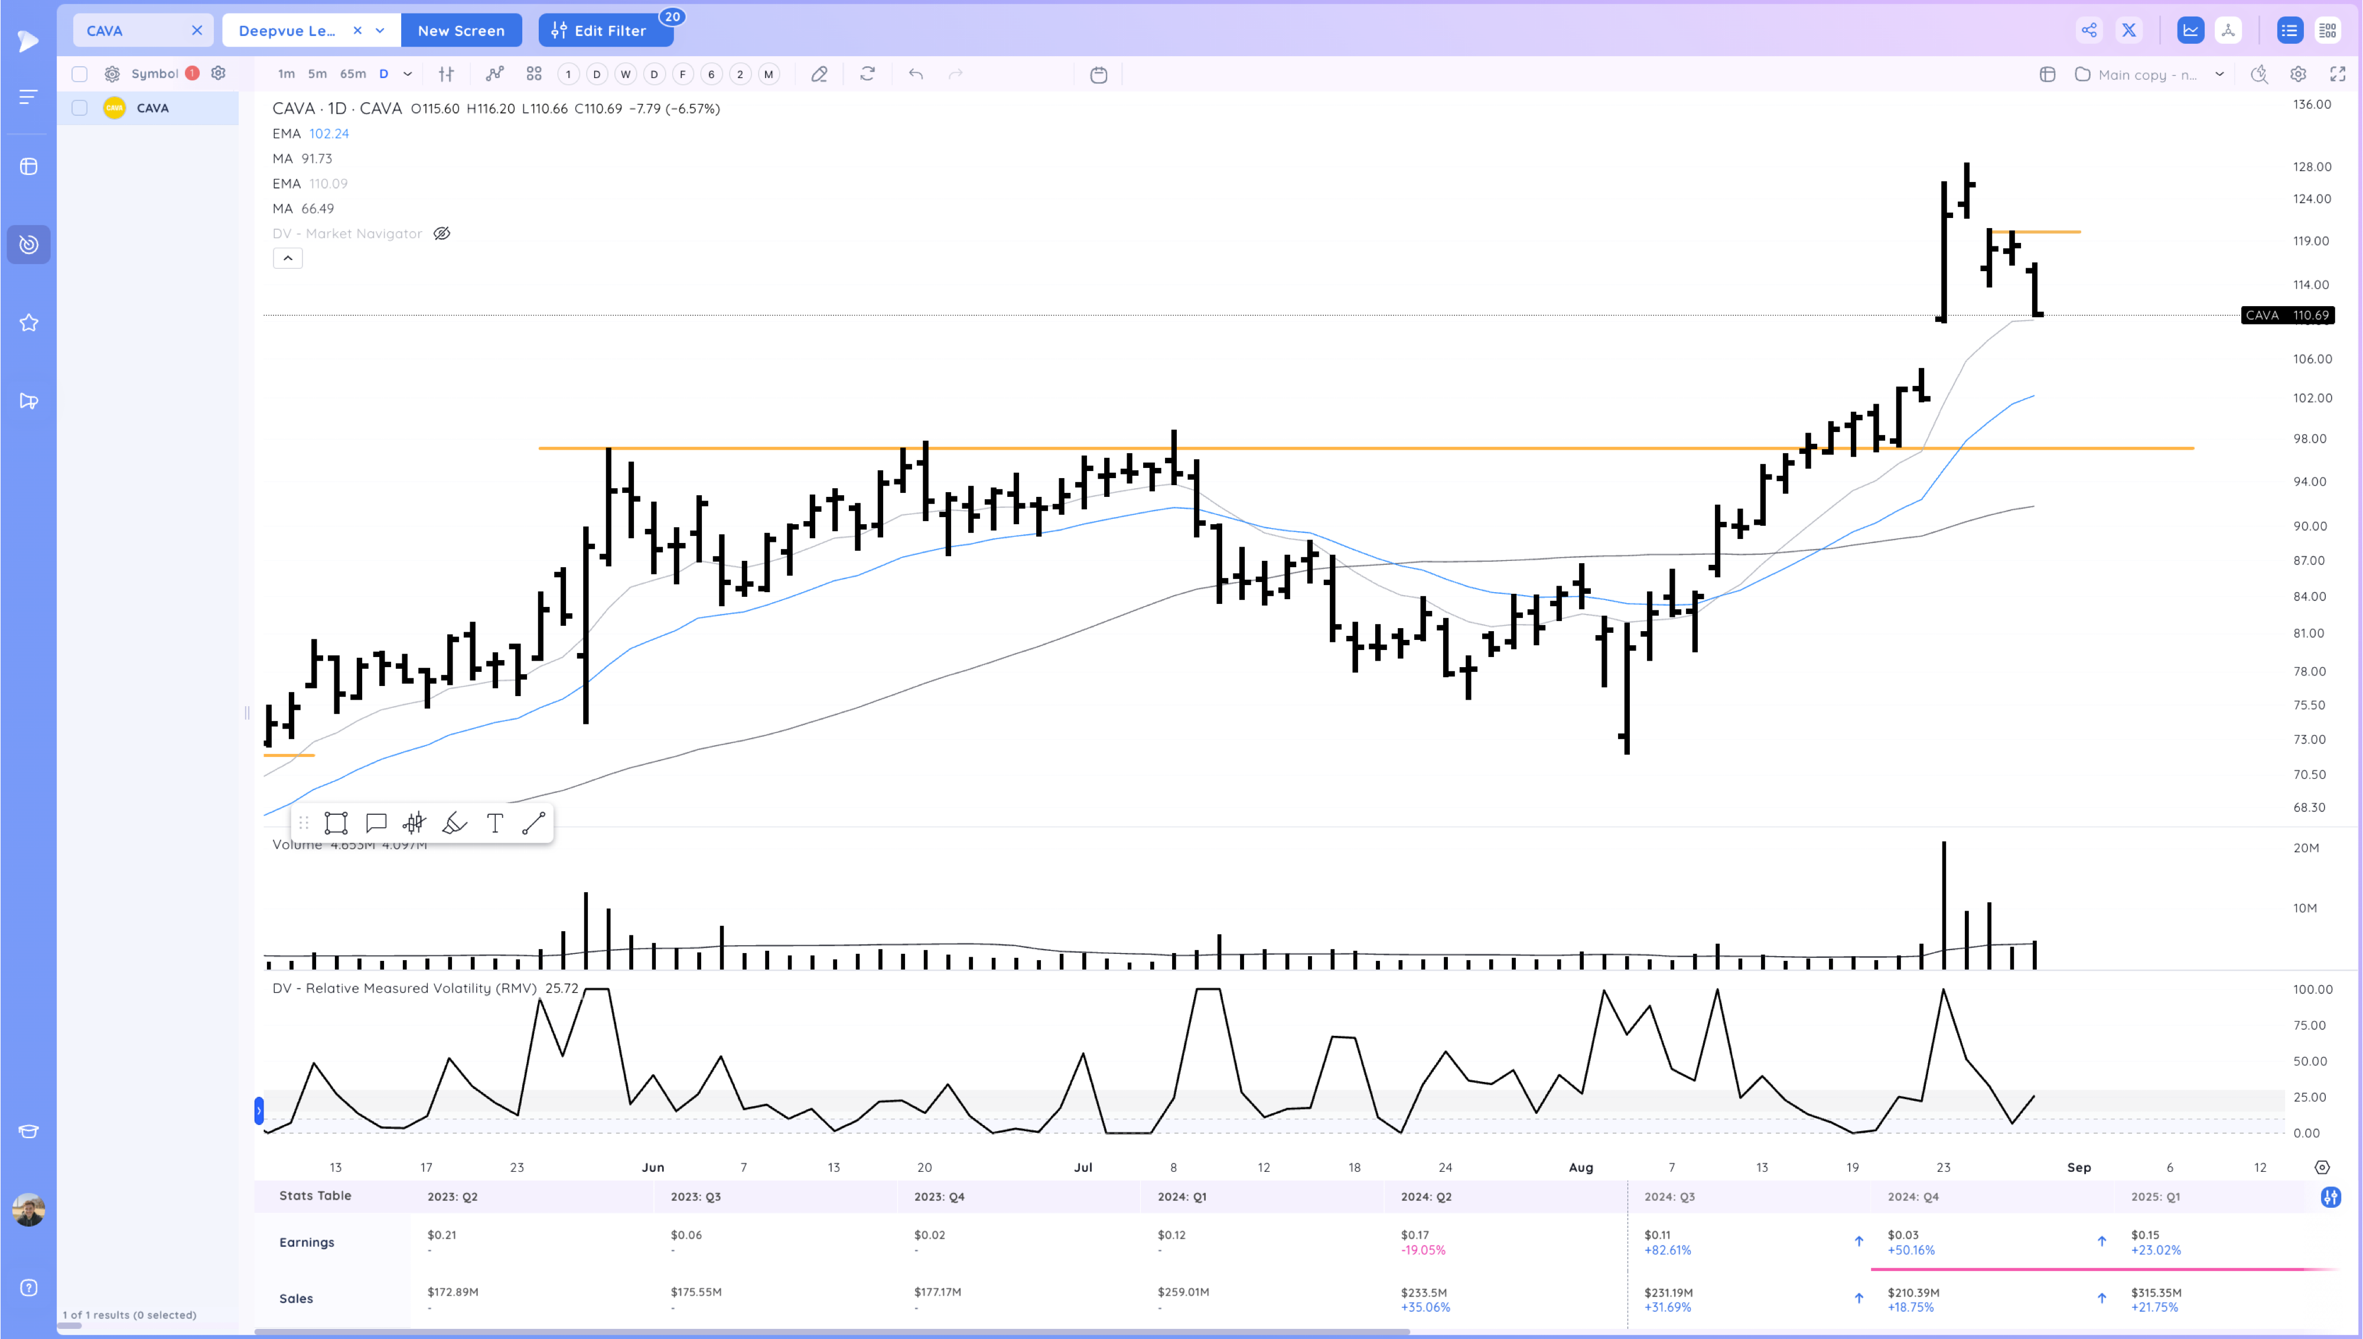Select the rectangle drawing tool
This screenshot has width=2363, height=1339.
(336, 823)
